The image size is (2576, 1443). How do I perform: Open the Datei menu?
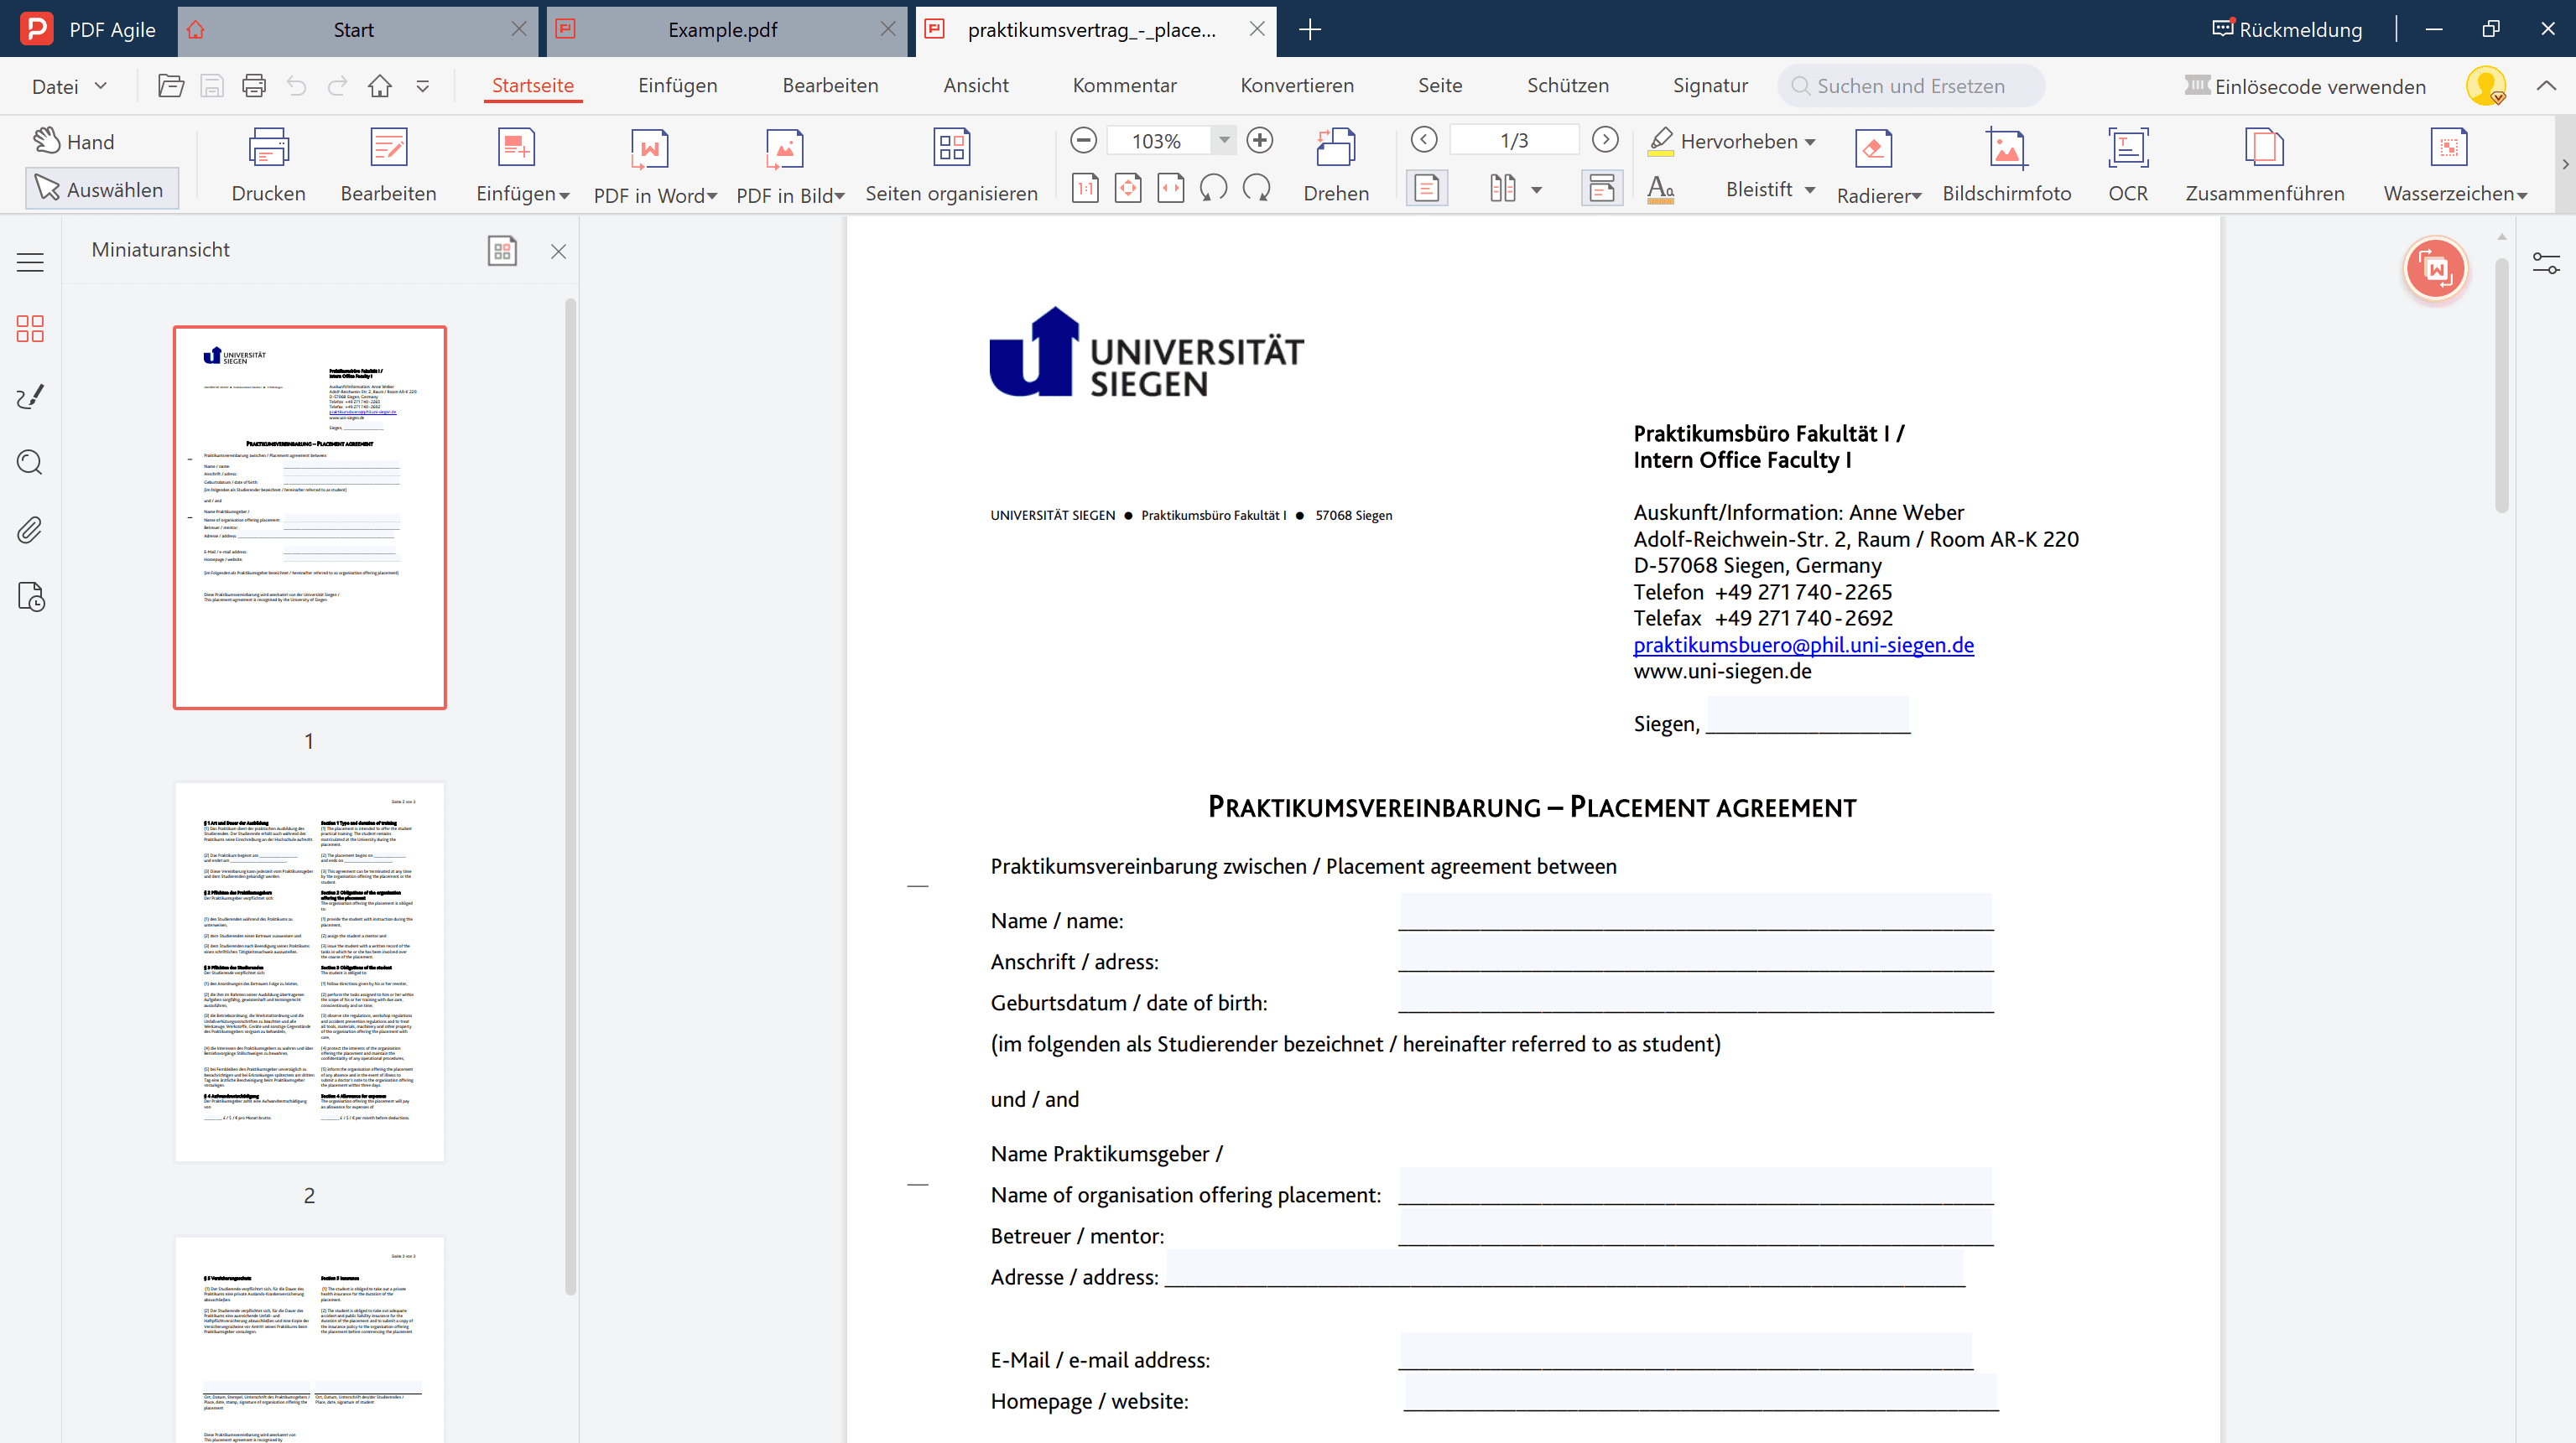coord(68,86)
